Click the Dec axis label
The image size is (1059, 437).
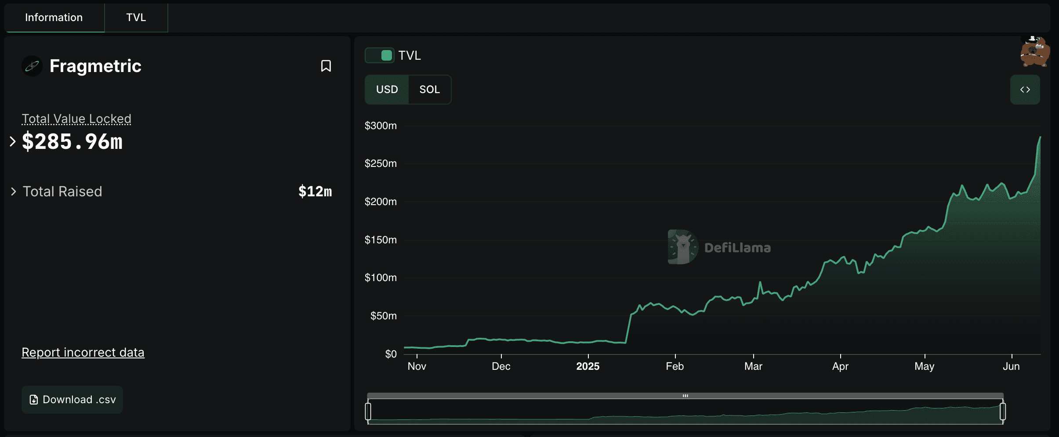[501, 366]
